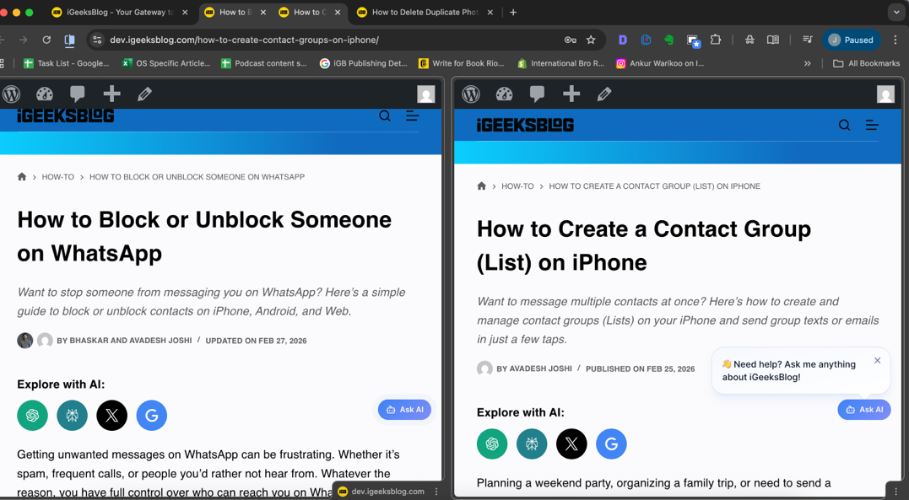Toggle the browser side panel icon
The image size is (909, 500).
coord(69,40)
